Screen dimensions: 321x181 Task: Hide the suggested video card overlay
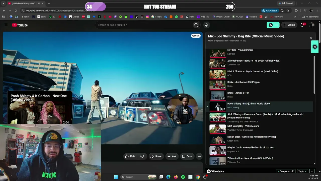pos(196,36)
